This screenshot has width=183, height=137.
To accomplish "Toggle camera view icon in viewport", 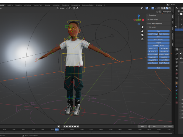I will coord(142,35).
